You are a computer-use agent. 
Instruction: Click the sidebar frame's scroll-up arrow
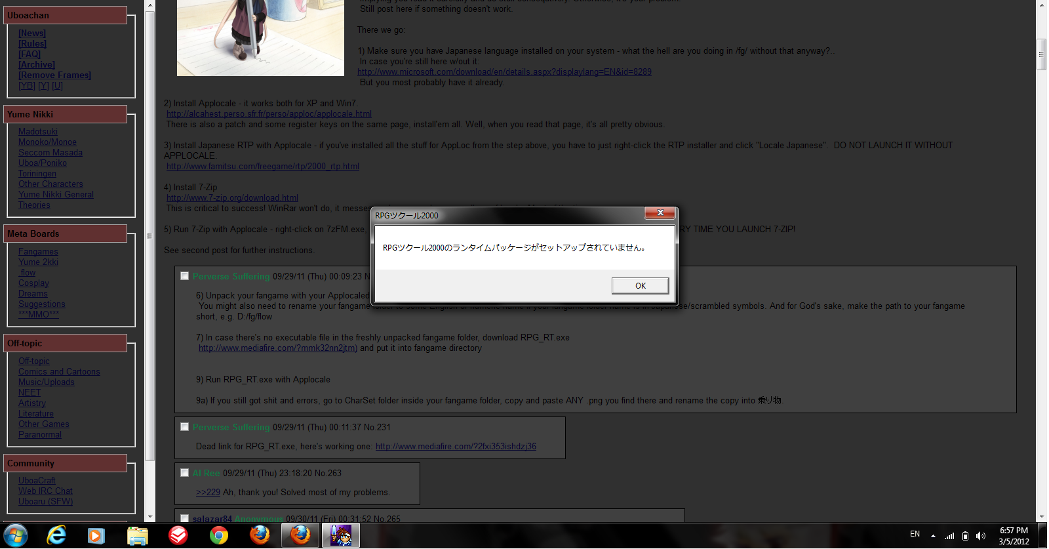[150, 5]
